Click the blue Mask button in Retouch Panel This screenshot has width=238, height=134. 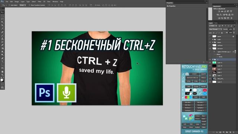(x=205, y=93)
